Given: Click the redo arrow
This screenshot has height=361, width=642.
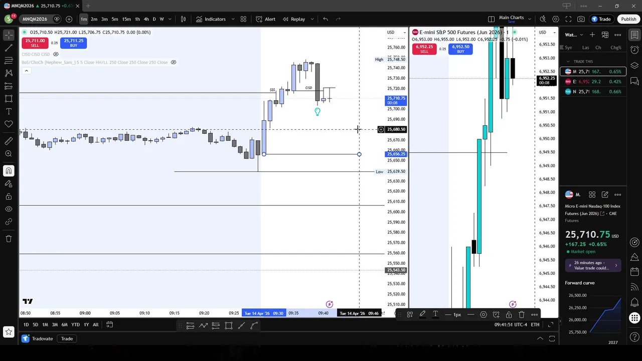Looking at the screenshot, I should click(x=338, y=19).
